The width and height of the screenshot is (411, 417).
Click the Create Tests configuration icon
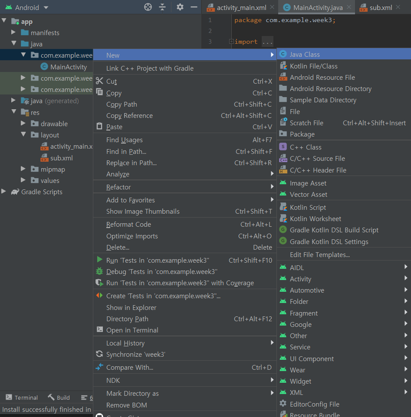99,295
